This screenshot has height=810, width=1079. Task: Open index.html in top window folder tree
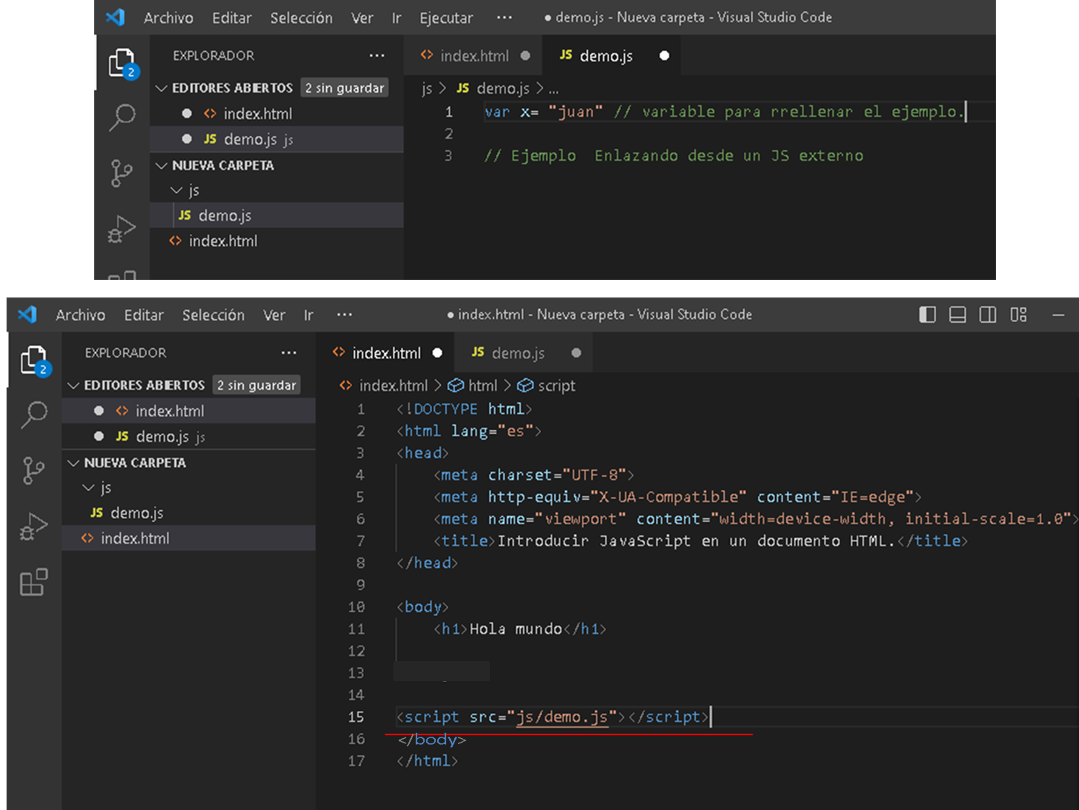click(276, 241)
